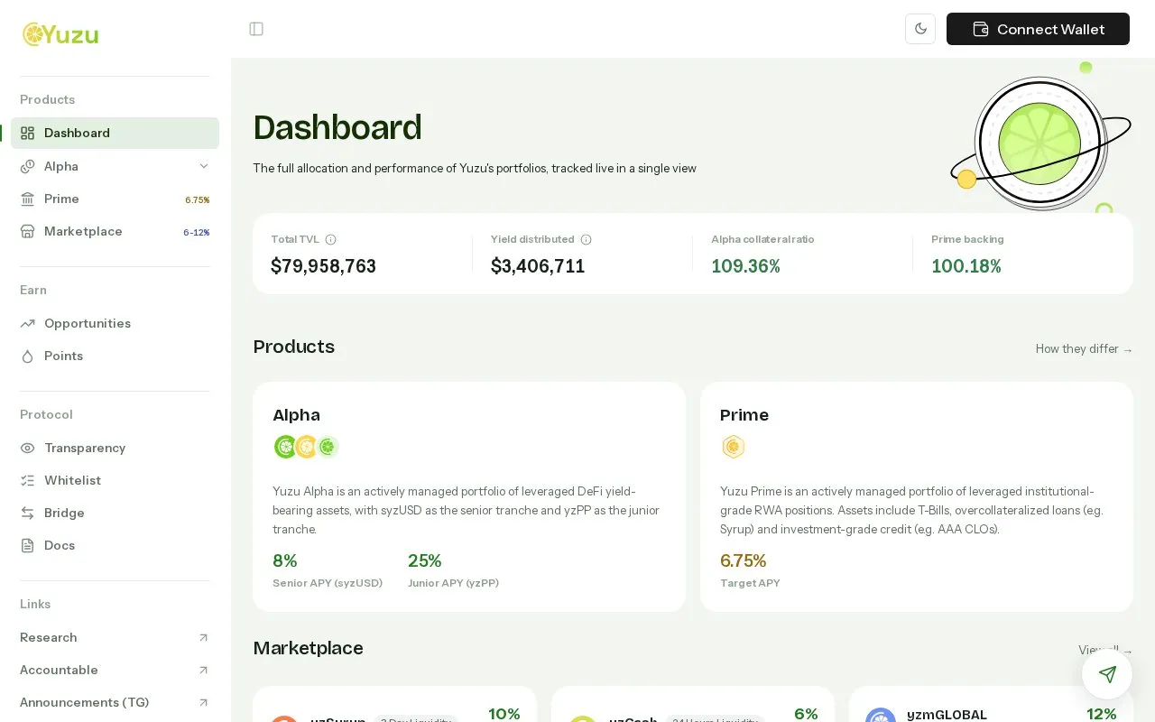1155x722 pixels.
Task: Click the Docs file icon
Action: coord(28,545)
